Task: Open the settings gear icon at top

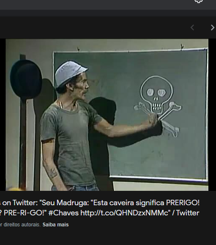Action: point(199,1)
